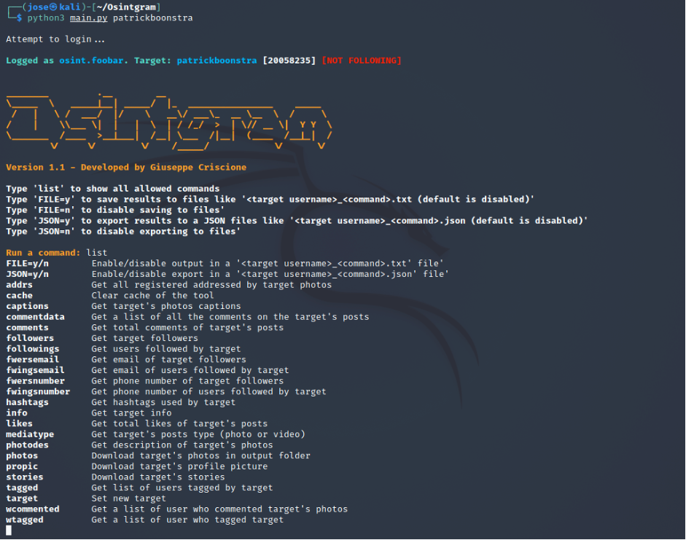The height and width of the screenshot is (540, 686).
Task: Click the 'Get hashtags used by target' description
Action: 163,402
